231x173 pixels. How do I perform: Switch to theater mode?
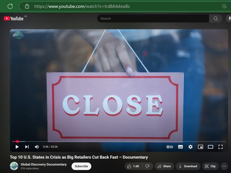tap(211, 147)
